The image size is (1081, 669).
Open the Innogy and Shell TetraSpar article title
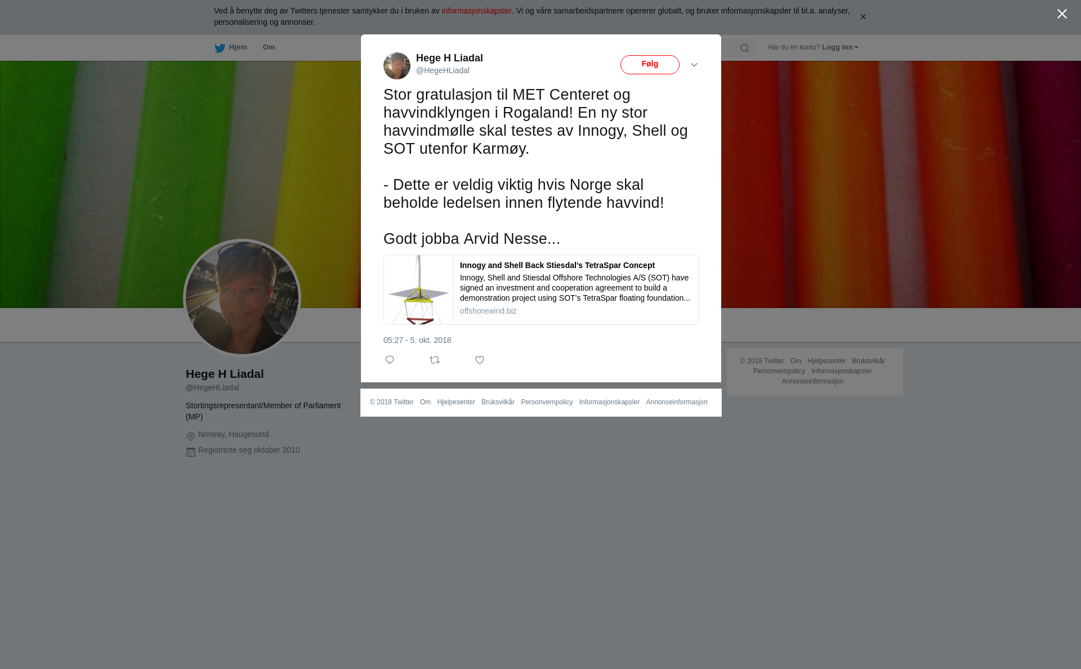[557, 265]
